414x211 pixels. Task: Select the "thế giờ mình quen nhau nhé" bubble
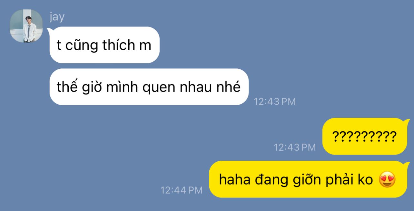(149, 87)
